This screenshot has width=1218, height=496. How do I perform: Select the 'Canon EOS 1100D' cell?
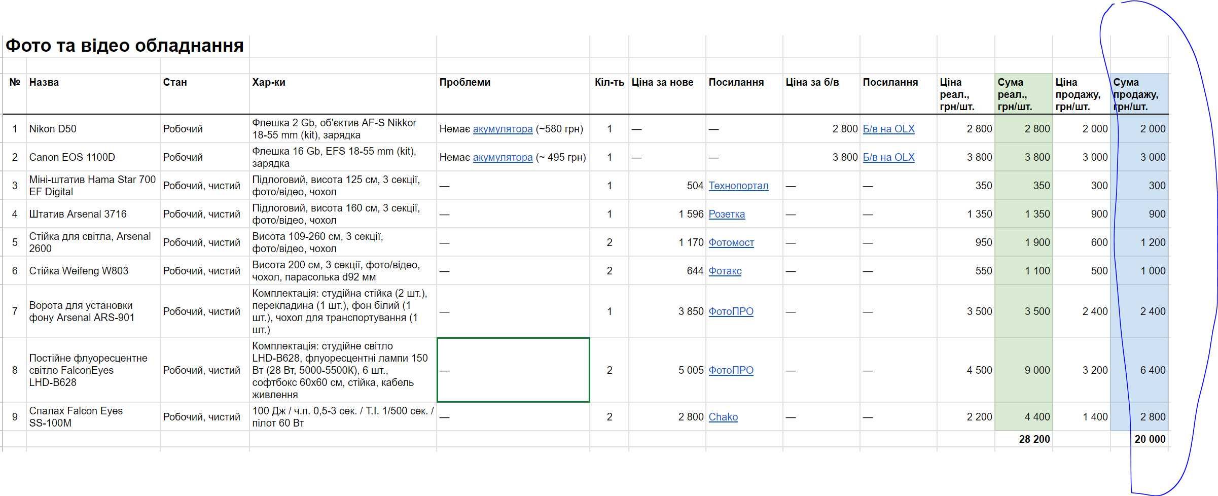coord(93,157)
